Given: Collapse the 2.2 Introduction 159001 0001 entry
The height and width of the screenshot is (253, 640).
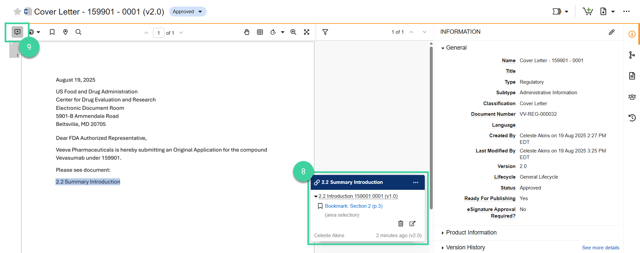Looking at the screenshot, I should (316, 196).
